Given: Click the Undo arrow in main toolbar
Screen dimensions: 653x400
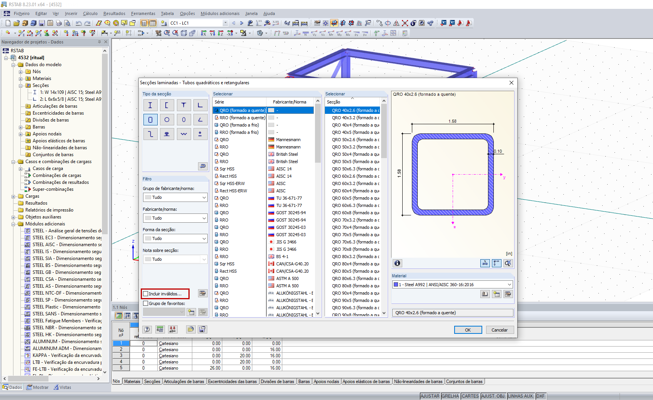Looking at the screenshot, I should (x=78, y=23).
